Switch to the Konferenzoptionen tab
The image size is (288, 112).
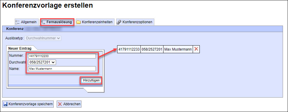click(x=135, y=22)
